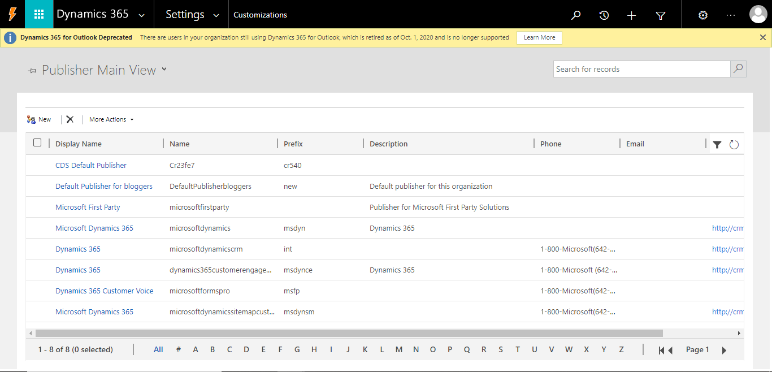
Task: Open the user profile avatar
Action: coord(758,15)
